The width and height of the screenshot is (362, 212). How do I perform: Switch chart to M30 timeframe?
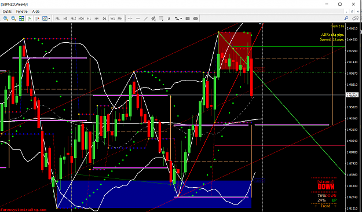click(81, 19)
